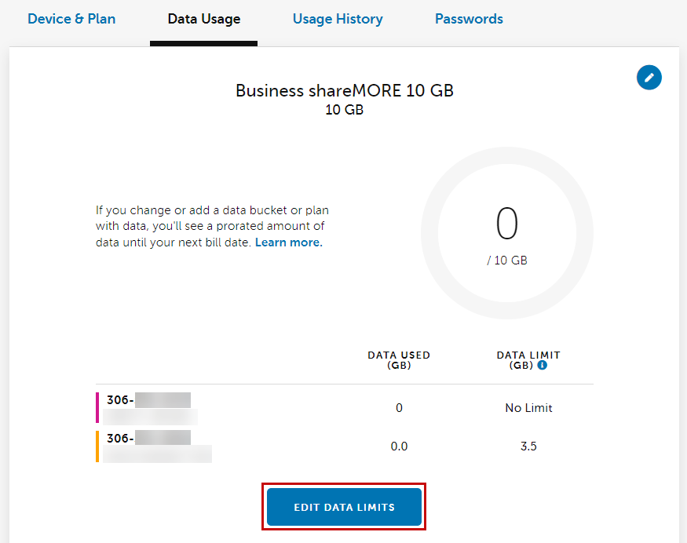
Task: Open the Usage History tab
Action: pos(338,19)
